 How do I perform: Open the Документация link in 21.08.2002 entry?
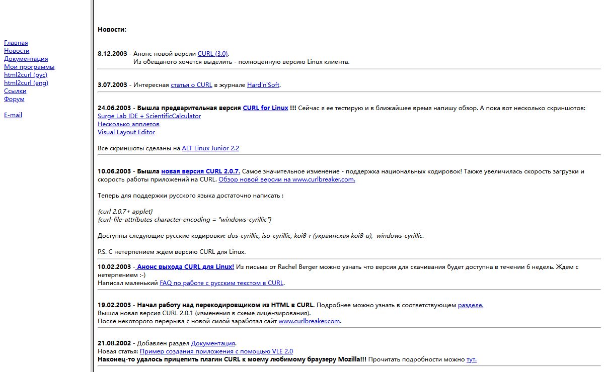(x=213, y=343)
